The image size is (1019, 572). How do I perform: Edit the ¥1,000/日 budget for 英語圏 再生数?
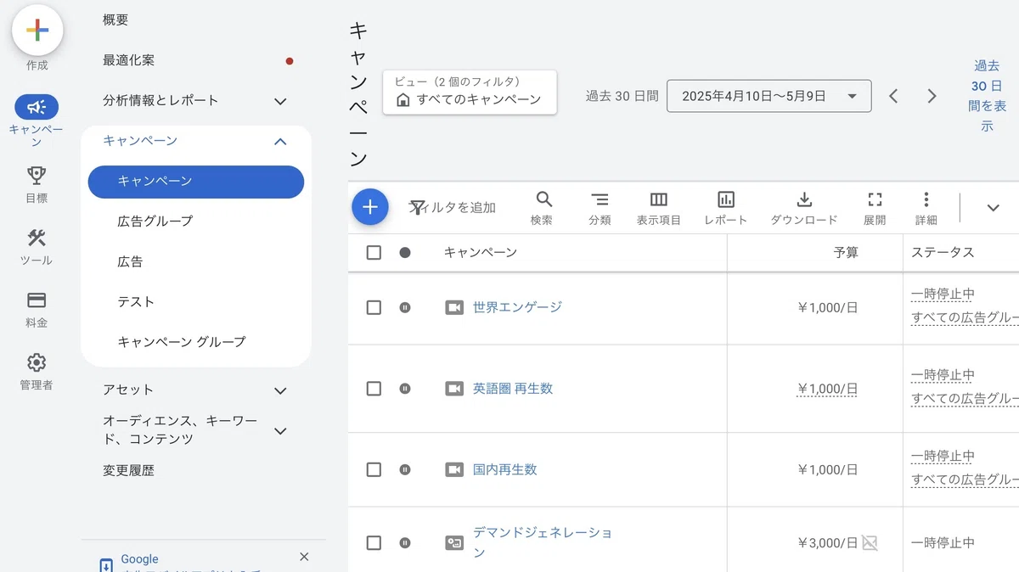tap(828, 389)
